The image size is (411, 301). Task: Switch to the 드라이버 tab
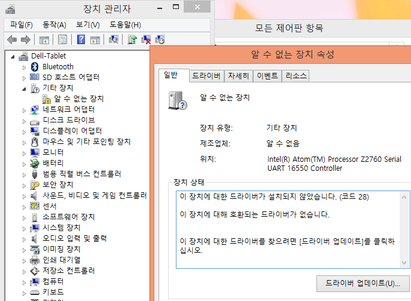point(206,76)
